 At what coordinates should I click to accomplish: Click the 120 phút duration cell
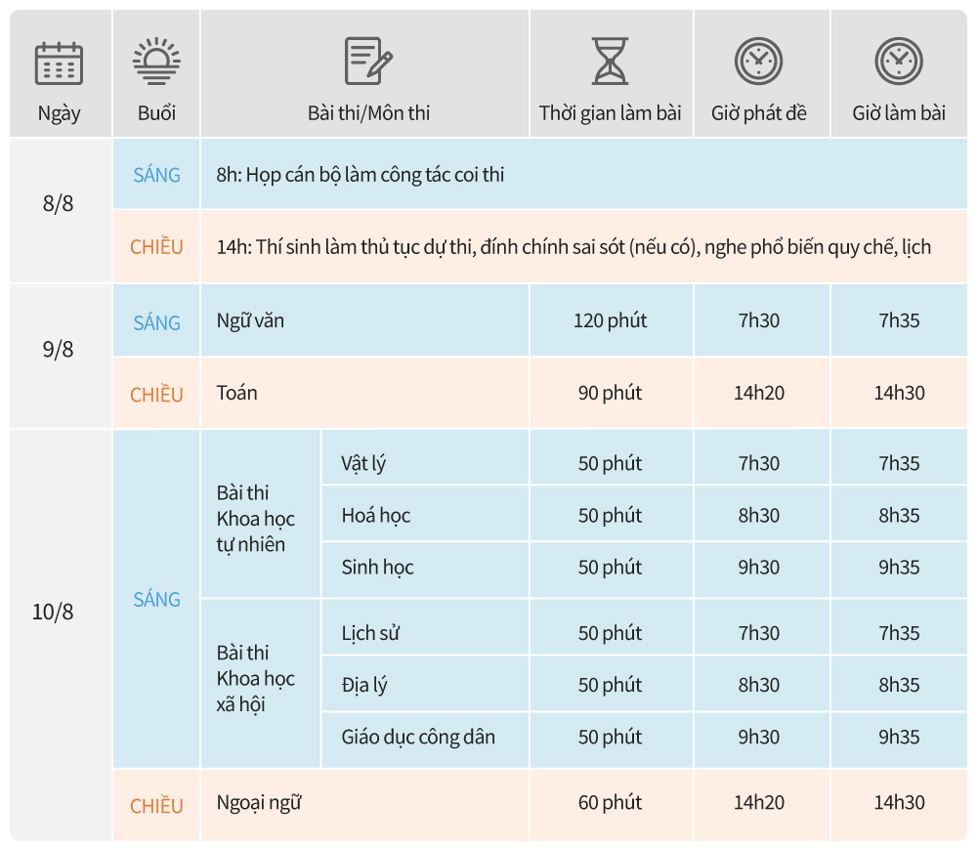pyautogui.click(x=610, y=320)
